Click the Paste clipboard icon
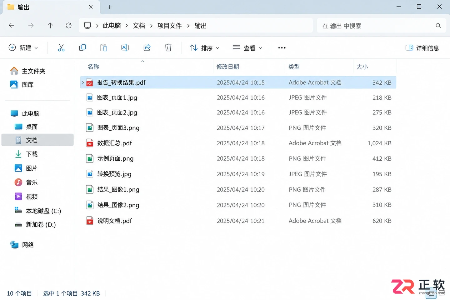 pyautogui.click(x=103, y=47)
